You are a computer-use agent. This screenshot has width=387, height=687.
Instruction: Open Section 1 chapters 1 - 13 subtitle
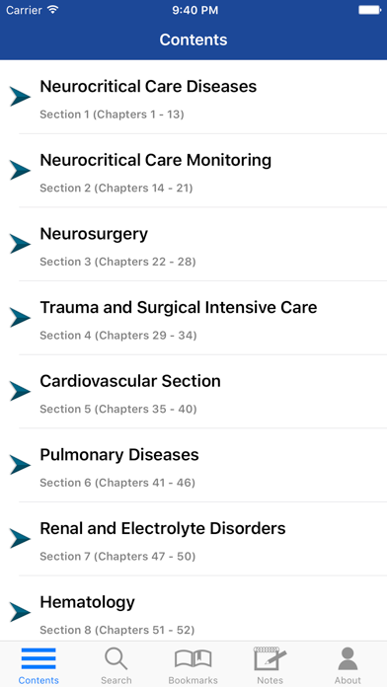(112, 114)
